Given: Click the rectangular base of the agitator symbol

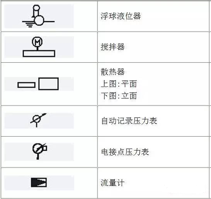Looking at the screenshot, I should click(39, 54).
